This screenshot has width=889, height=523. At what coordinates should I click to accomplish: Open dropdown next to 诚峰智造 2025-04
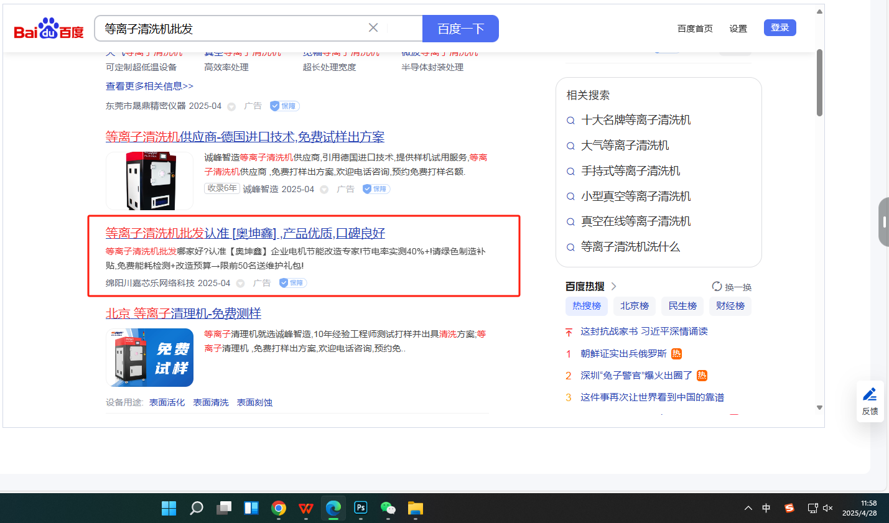click(324, 190)
